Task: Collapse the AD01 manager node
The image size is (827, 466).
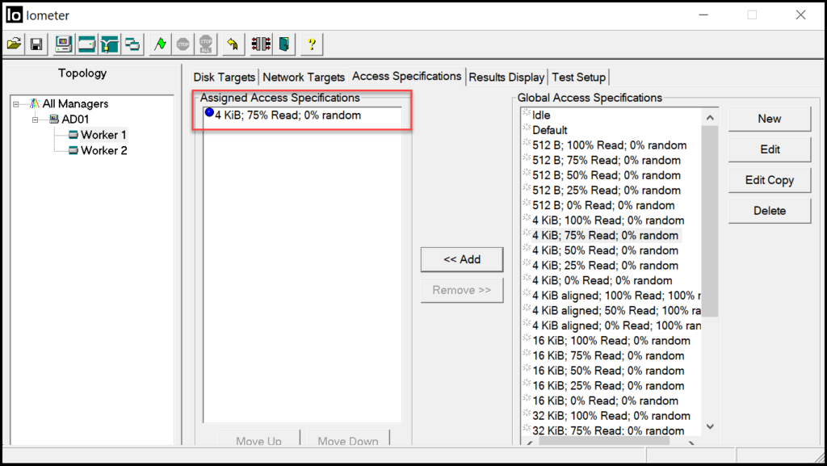Action: (x=34, y=119)
